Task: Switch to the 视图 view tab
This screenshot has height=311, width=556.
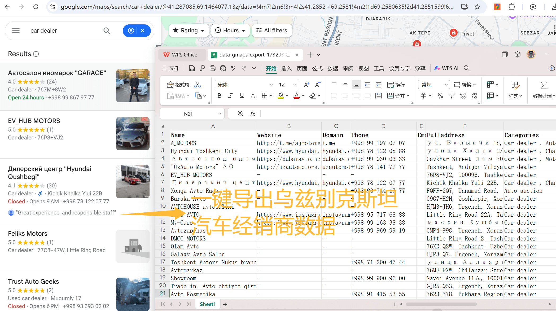Action: tap(363, 68)
